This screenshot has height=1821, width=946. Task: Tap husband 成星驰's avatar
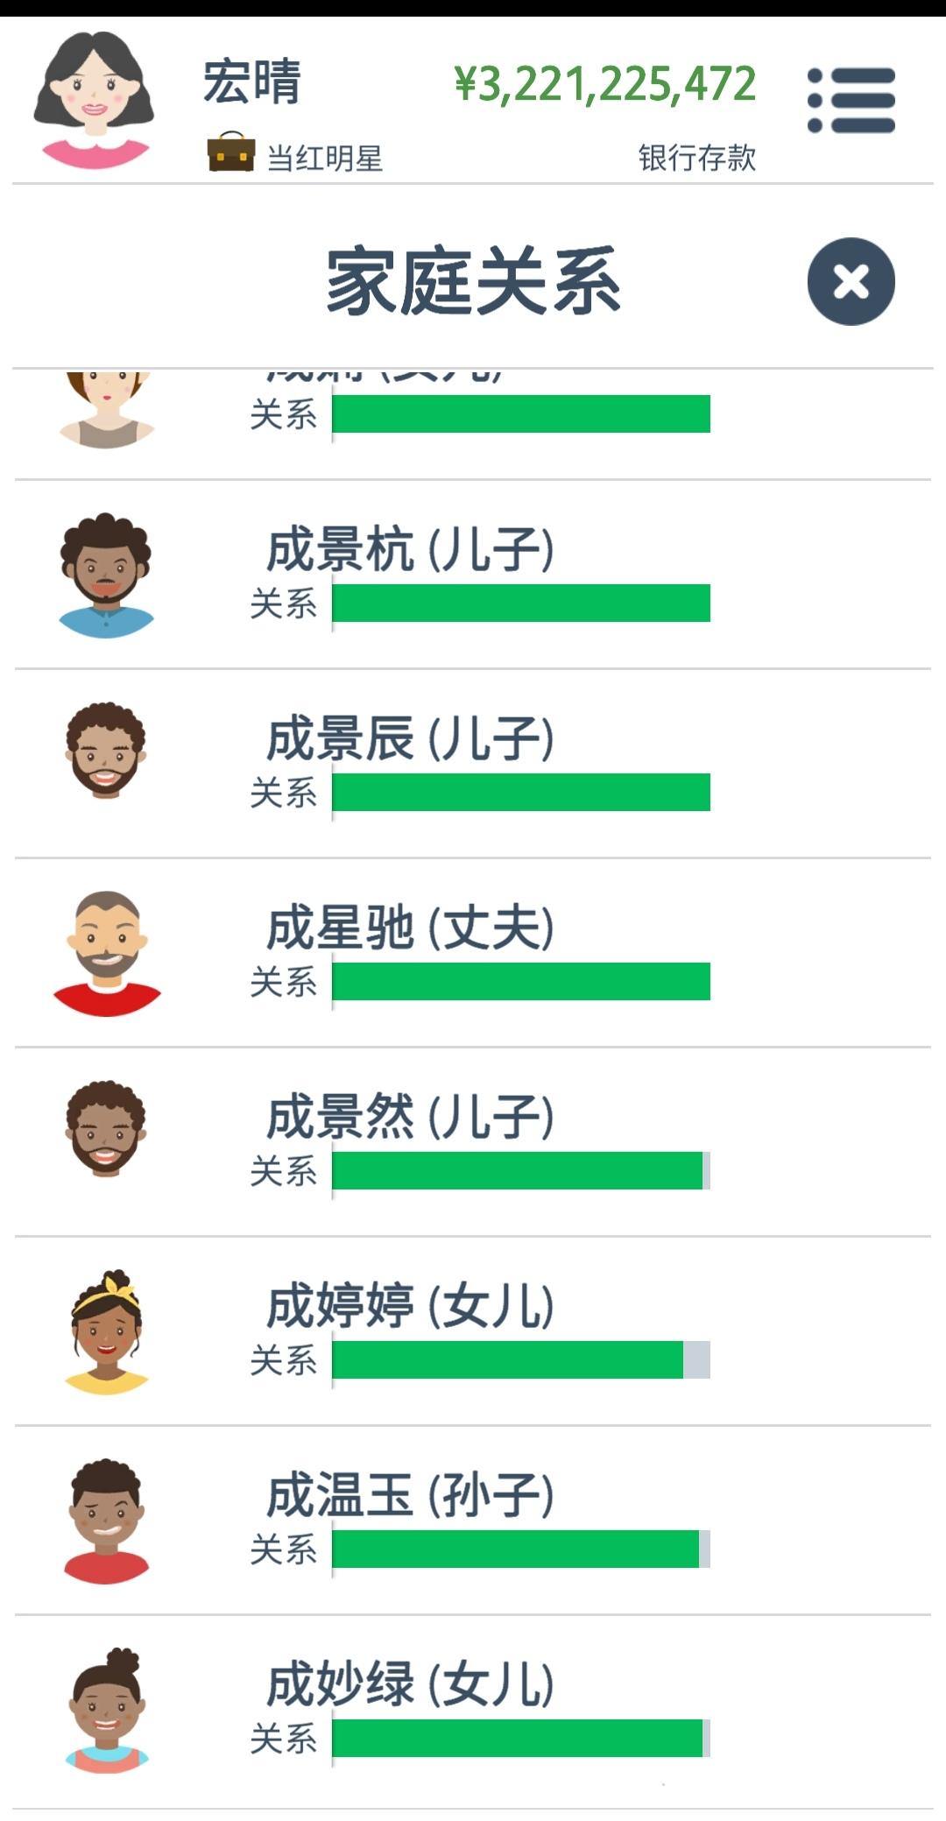106,953
